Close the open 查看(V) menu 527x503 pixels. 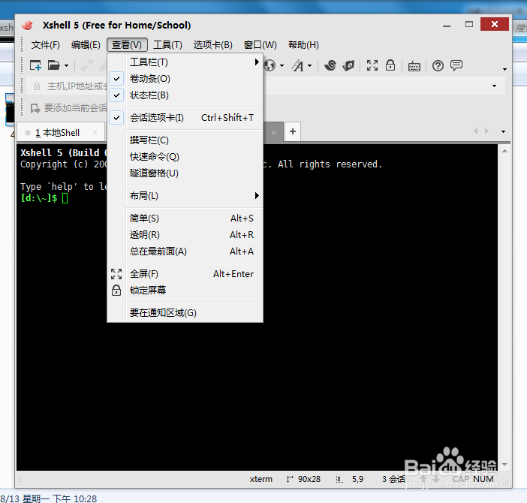click(127, 45)
